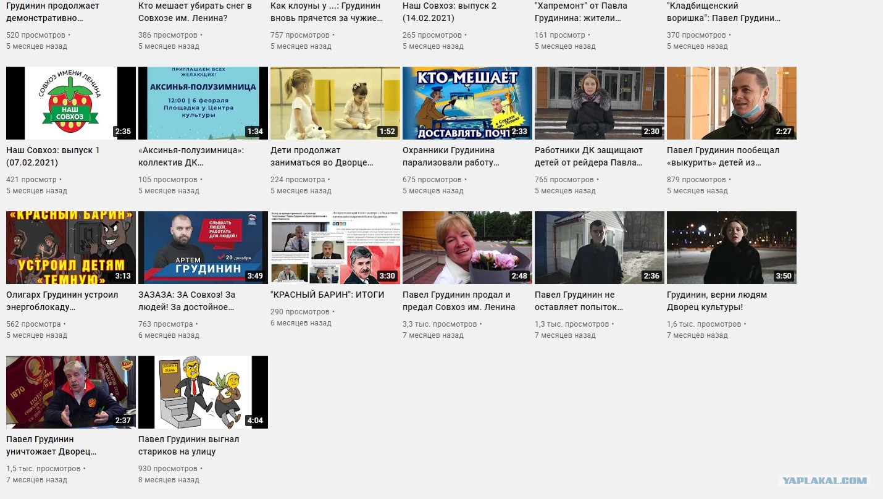Click the 3:30 duration badge
This screenshot has height=499, width=883.
(x=387, y=276)
